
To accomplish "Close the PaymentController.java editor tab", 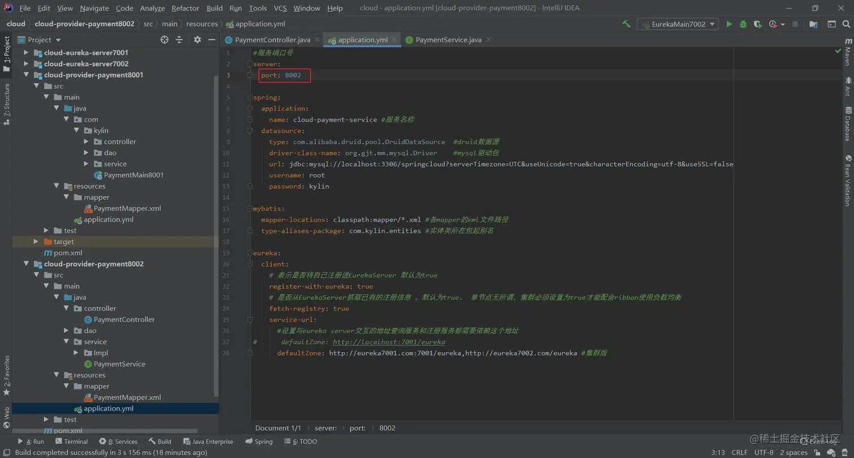I will [317, 40].
